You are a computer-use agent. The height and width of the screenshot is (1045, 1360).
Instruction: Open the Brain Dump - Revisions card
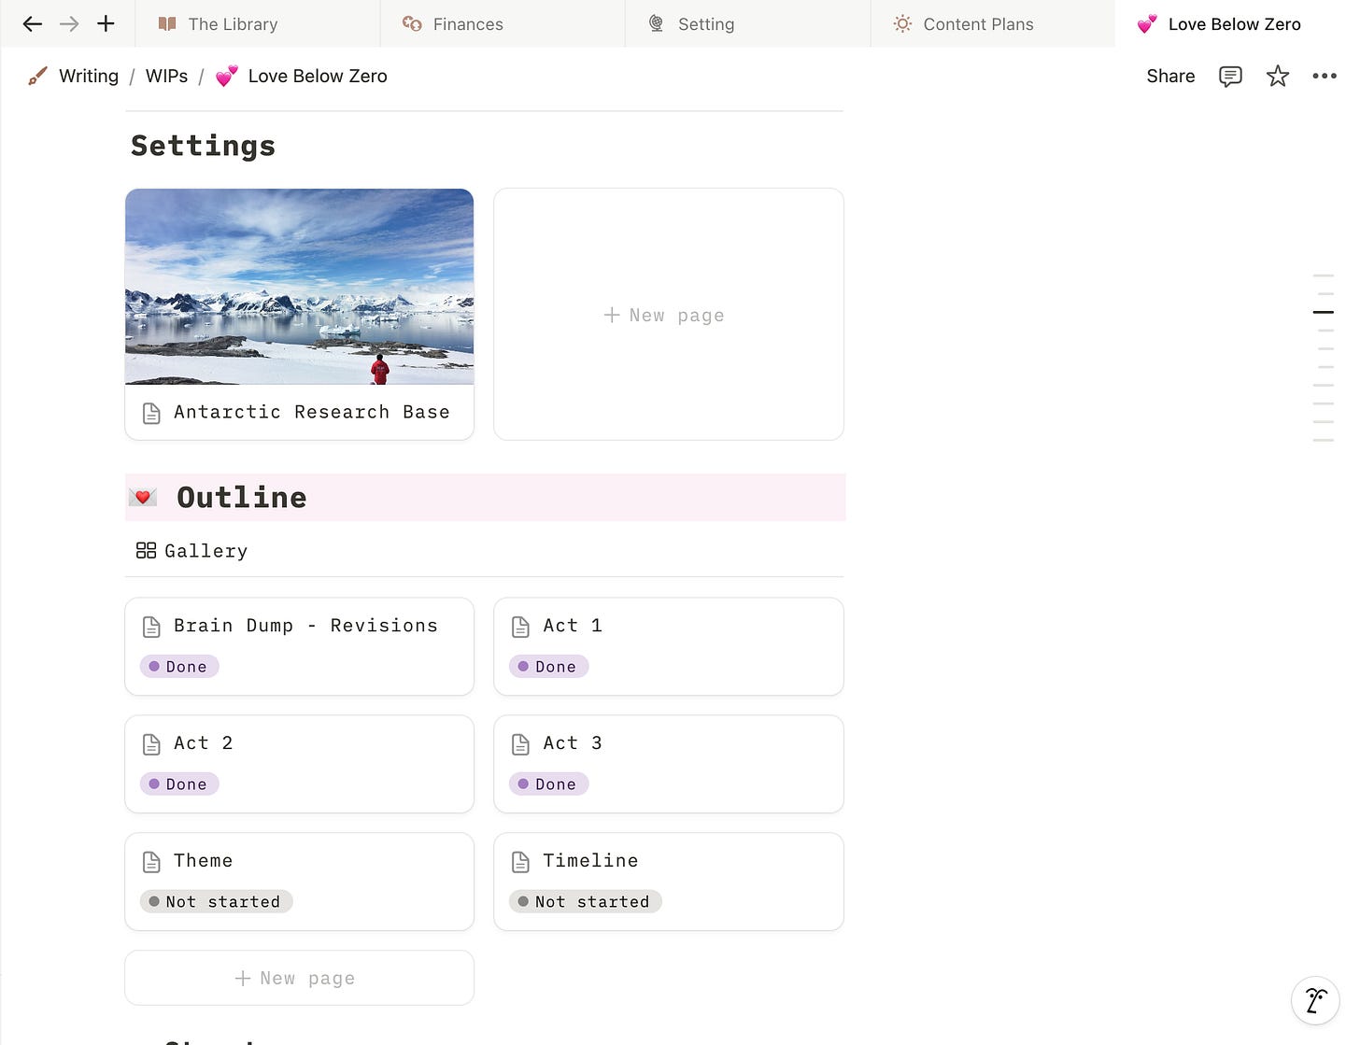[x=299, y=646]
